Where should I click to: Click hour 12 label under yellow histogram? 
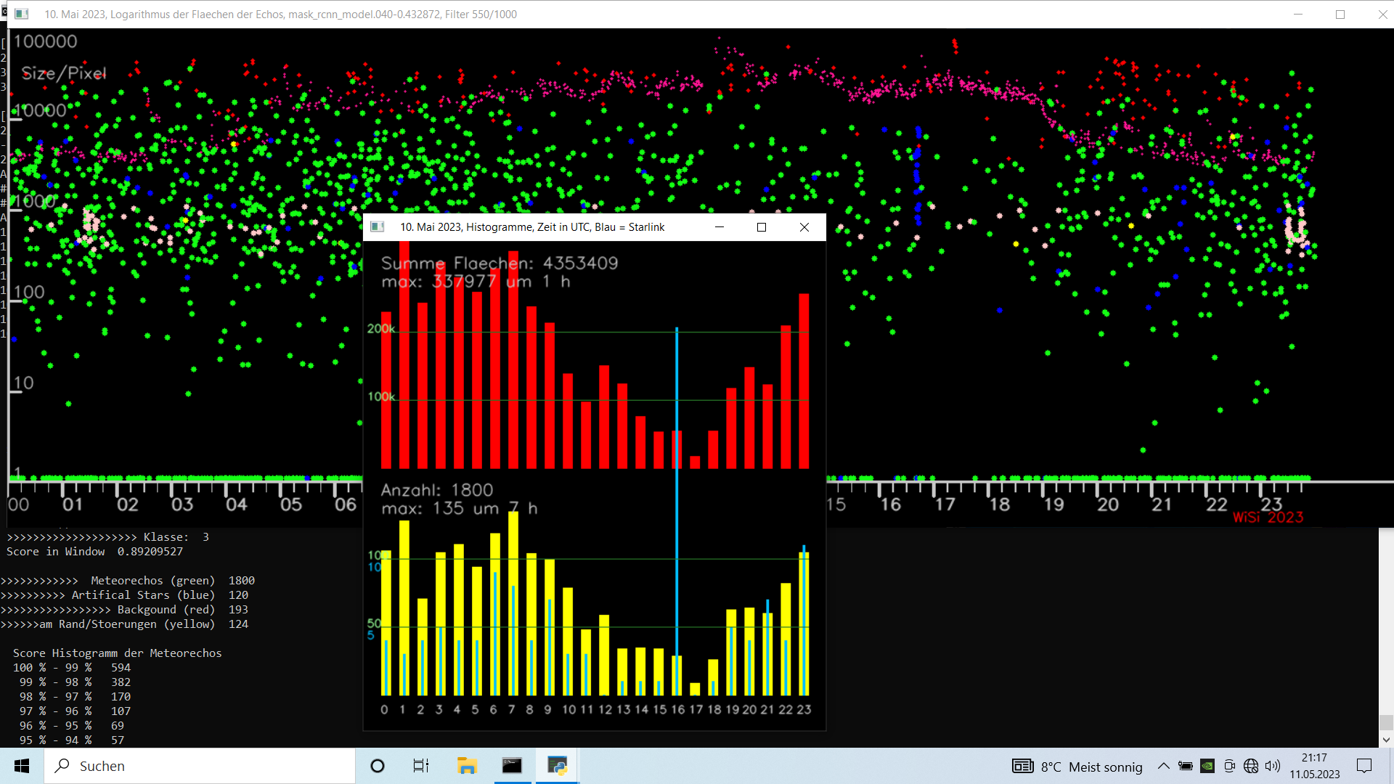pyautogui.click(x=606, y=709)
